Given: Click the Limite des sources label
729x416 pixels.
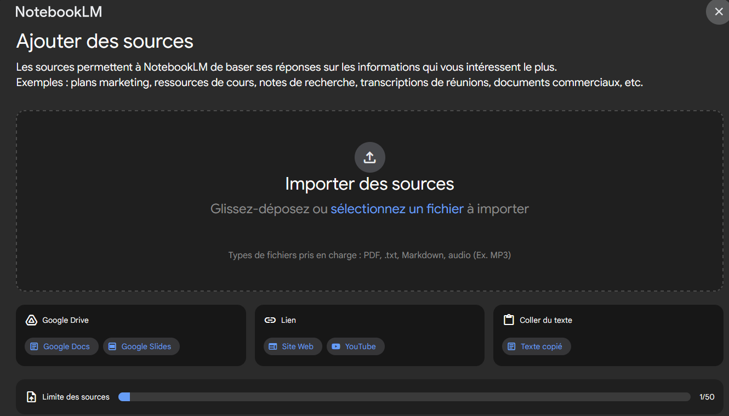Looking at the screenshot, I should click(x=76, y=397).
